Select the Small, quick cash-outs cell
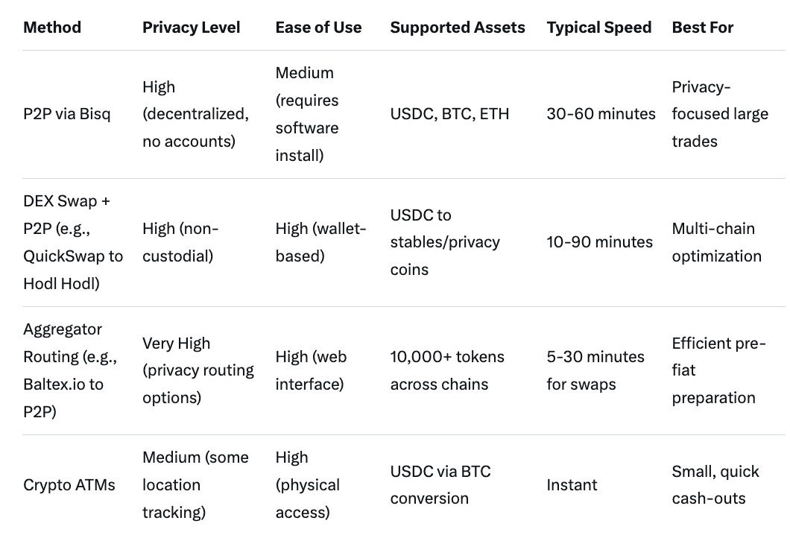Image resolution: width=790 pixels, height=541 pixels. pos(715,485)
